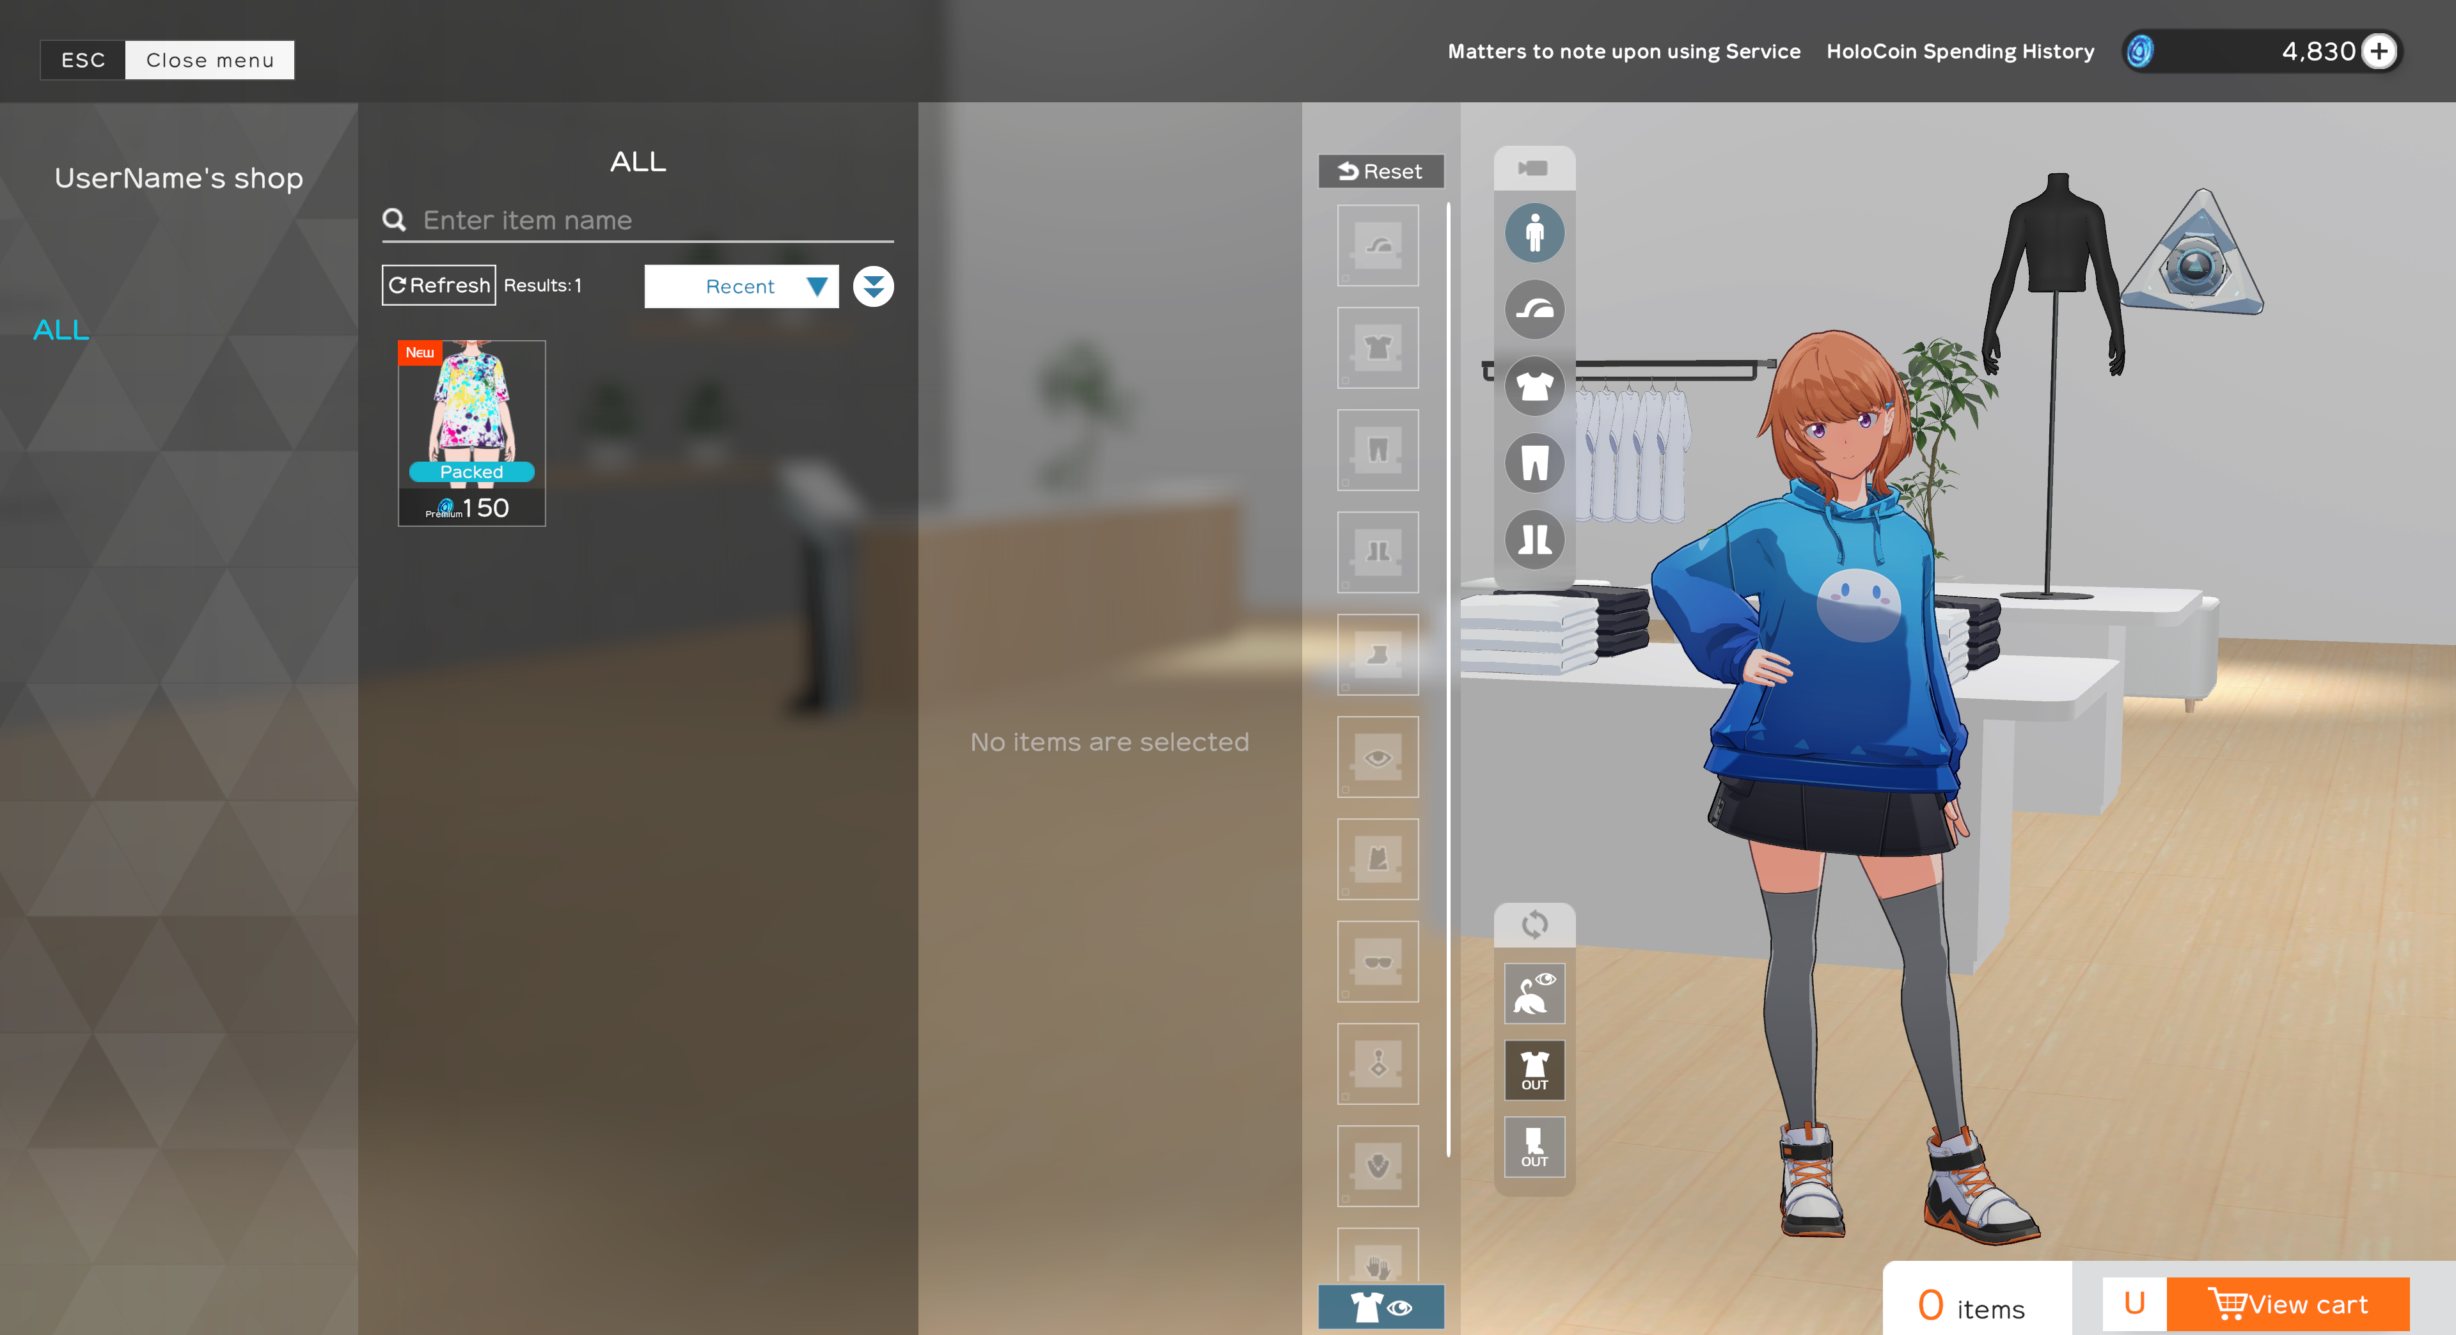This screenshot has height=1335, width=2456.
Task: Open the Recent sort dropdown
Action: click(741, 286)
